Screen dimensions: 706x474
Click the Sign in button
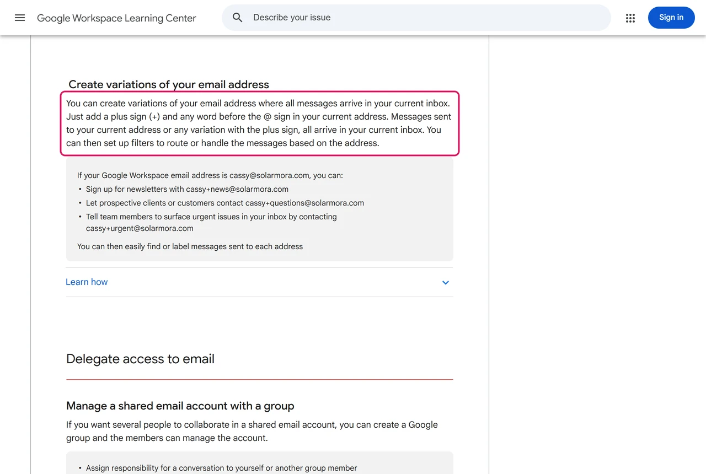[x=671, y=18]
